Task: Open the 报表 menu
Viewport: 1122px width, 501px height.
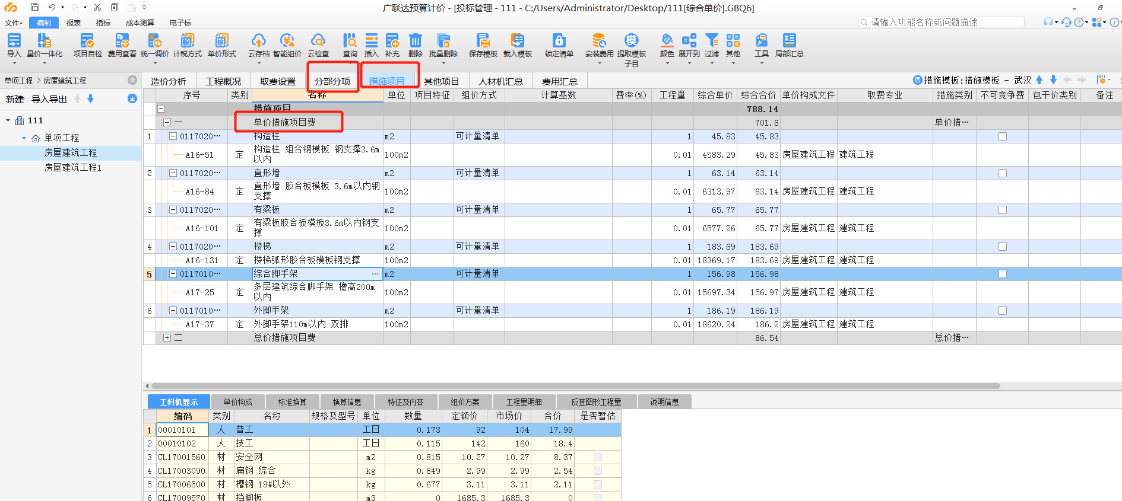Action: (x=74, y=23)
